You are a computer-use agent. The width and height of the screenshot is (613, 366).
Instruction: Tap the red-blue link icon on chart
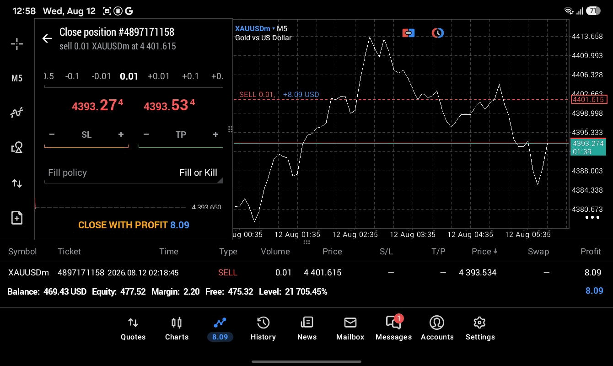point(409,33)
